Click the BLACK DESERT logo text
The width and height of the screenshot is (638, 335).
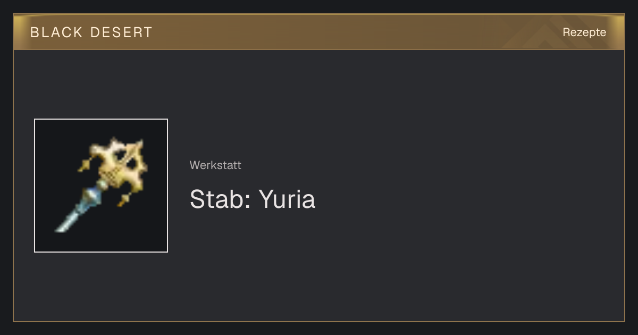click(x=91, y=32)
